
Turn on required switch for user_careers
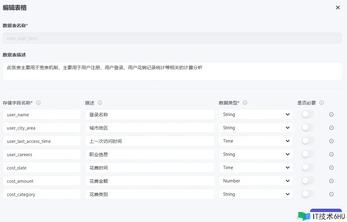click(x=308, y=154)
